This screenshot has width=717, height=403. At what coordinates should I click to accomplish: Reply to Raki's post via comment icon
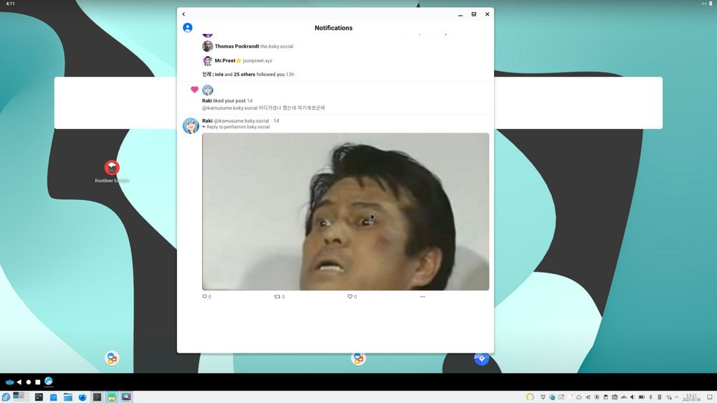pos(204,296)
